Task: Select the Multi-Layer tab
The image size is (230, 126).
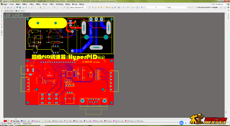Action: (x=139, y=121)
